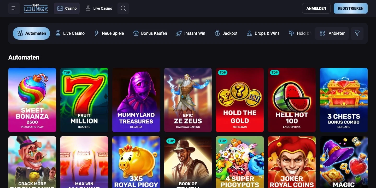Select the Automaten category
The image size is (376, 188).
pyautogui.click(x=31, y=33)
